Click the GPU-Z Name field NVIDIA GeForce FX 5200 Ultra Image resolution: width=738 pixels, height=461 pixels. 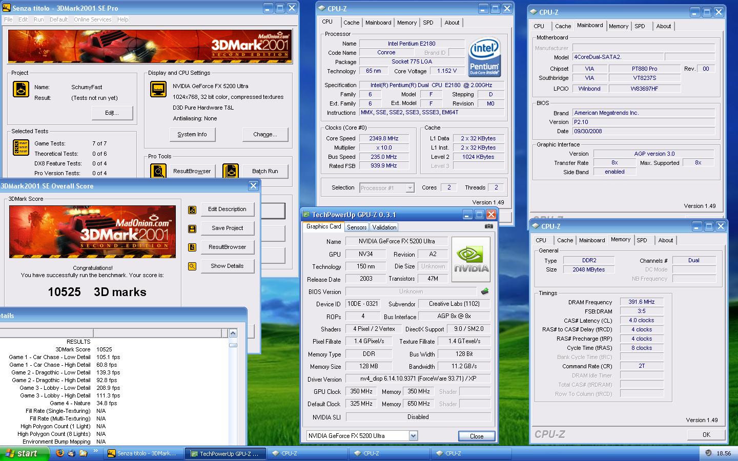tap(396, 241)
